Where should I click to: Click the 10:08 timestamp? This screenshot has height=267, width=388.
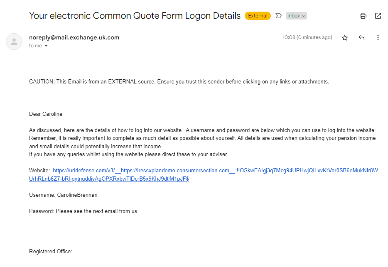coord(307,37)
